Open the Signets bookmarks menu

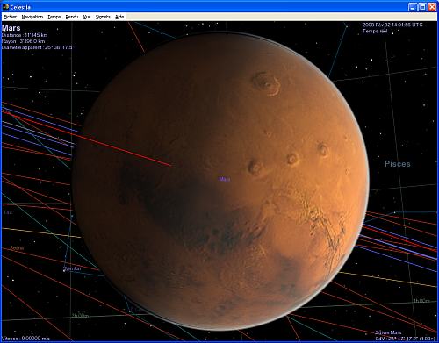(103, 17)
